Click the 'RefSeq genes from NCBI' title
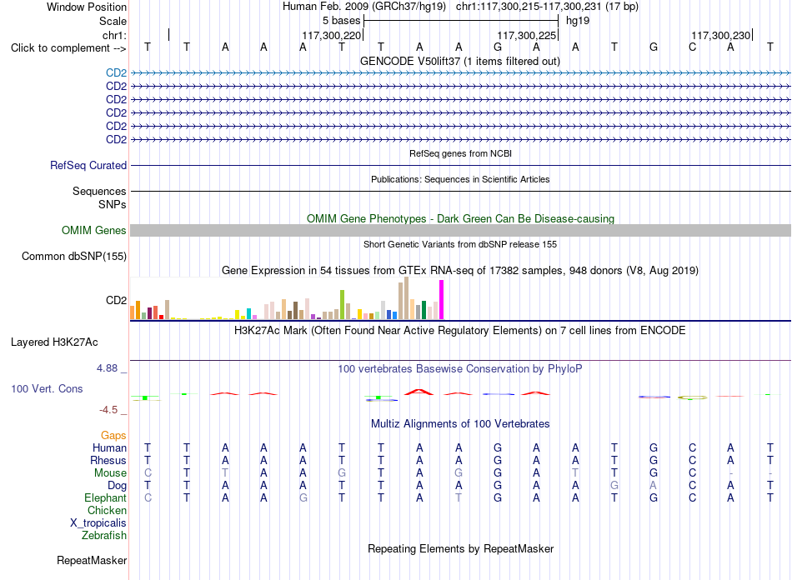Image resolution: width=792 pixels, height=580 pixels. [x=460, y=153]
